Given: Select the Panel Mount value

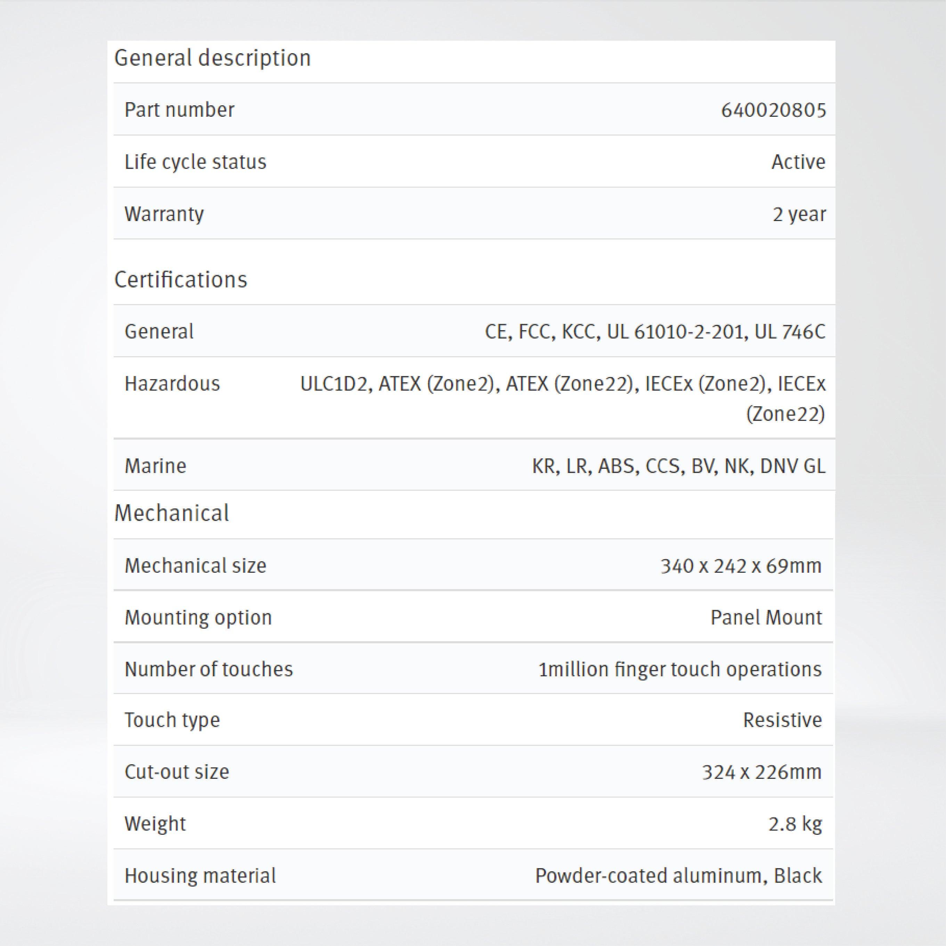Looking at the screenshot, I should click(x=766, y=618).
